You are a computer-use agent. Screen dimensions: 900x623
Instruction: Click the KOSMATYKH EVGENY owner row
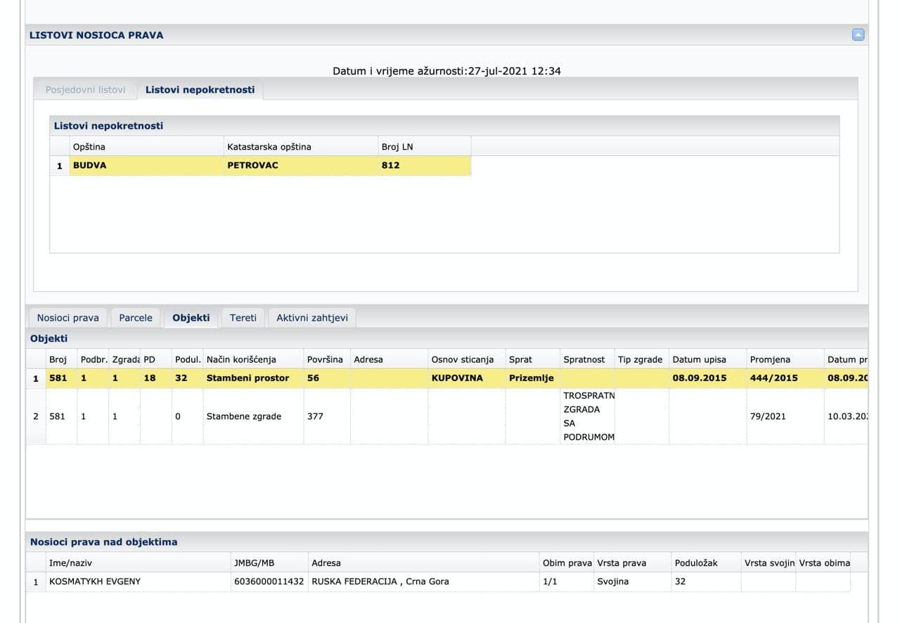95,582
